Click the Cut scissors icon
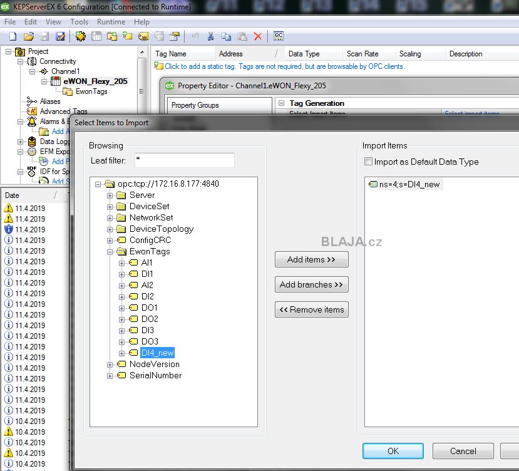This screenshot has width=519, height=471. 210,36
